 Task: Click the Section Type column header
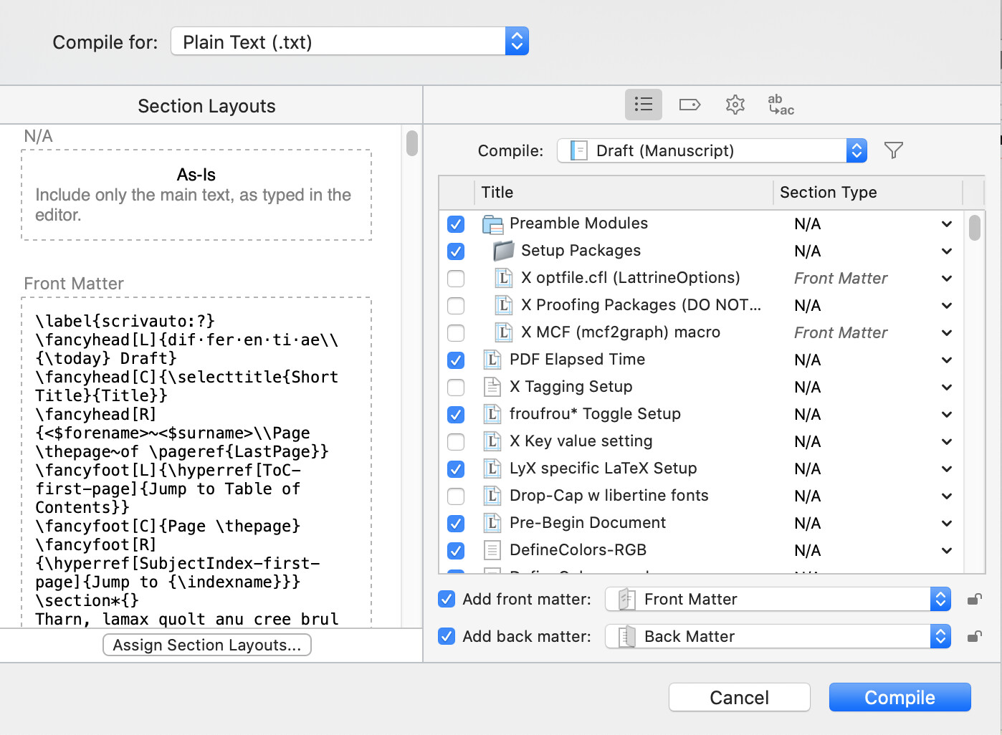coord(828,193)
